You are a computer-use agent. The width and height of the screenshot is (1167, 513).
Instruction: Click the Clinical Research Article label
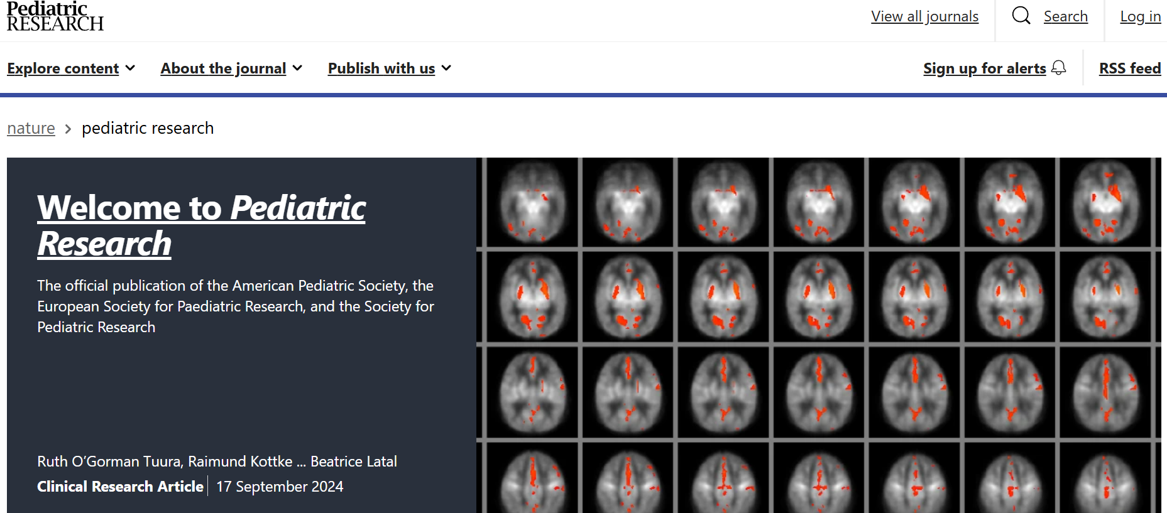(120, 487)
